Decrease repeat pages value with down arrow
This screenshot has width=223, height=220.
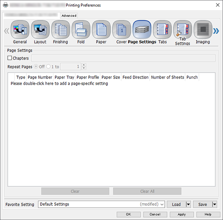(x=84, y=68)
